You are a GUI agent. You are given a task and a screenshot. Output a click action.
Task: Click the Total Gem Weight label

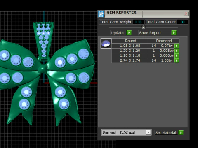pyautogui.click(x=115, y=22)
